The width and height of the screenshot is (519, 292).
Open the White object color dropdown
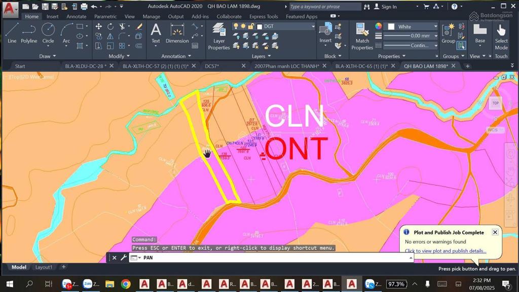(x=435, y=26)
